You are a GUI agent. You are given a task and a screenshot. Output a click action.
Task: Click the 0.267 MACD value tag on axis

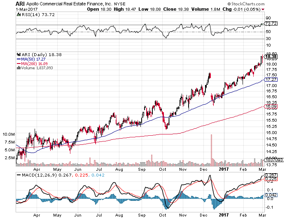(x=271, y=175)
